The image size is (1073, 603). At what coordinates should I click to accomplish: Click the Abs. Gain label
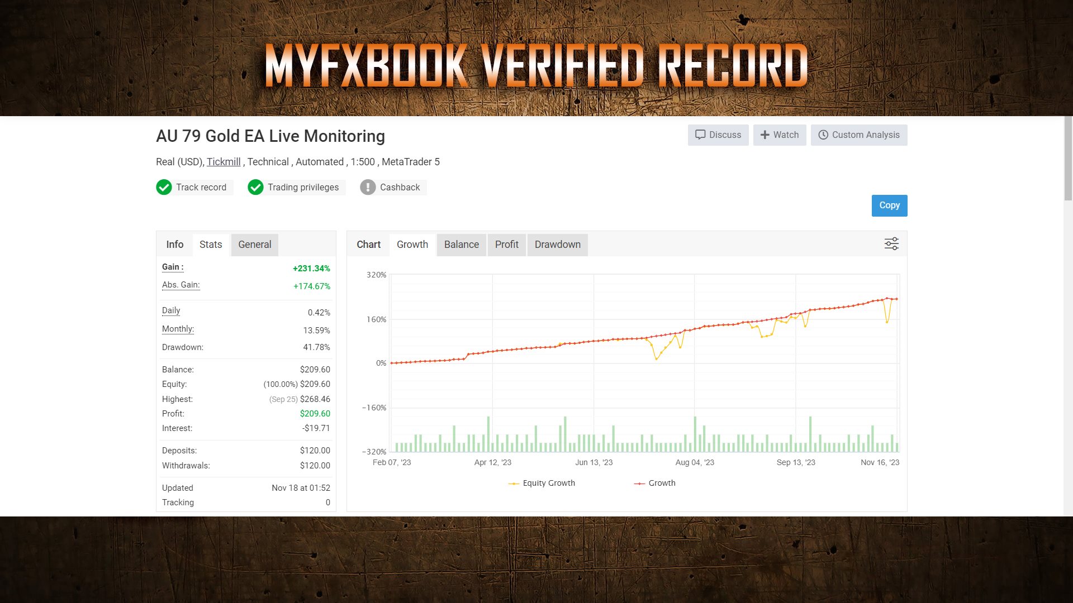pyautogui.click(x=181, y=285)
